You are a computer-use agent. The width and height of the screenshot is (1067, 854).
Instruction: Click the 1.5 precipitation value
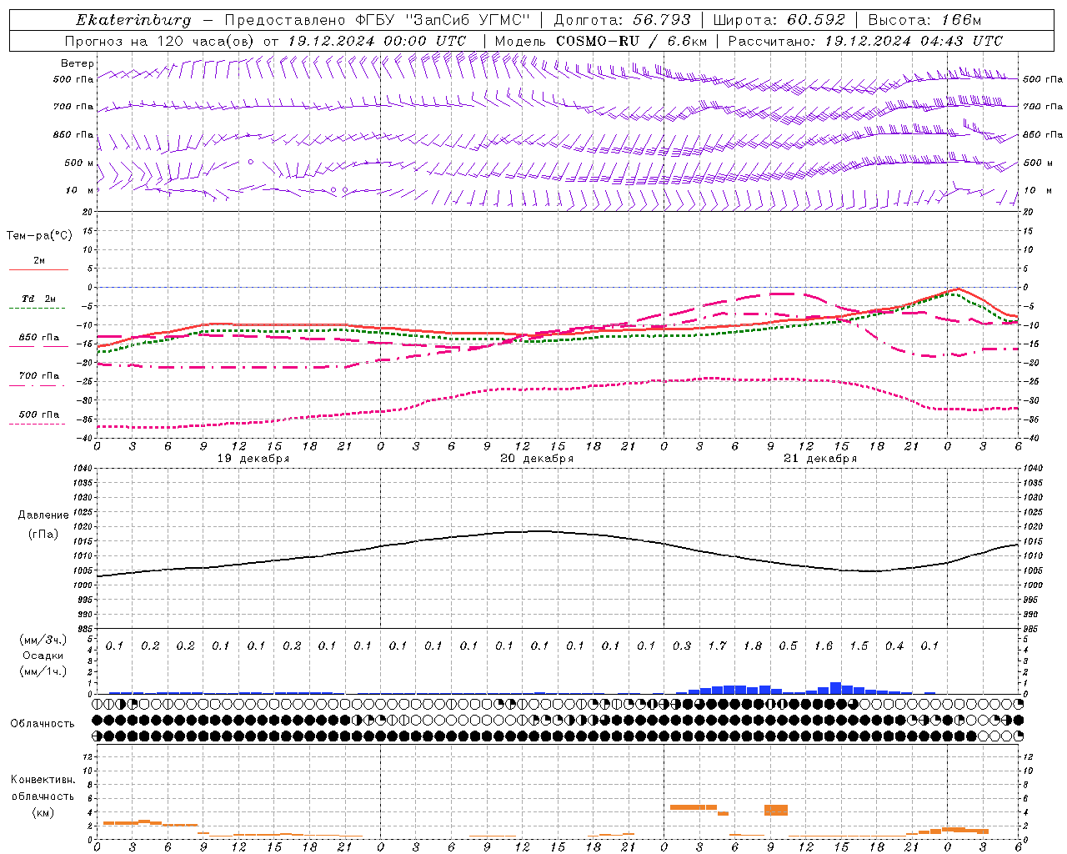[859, 646]
